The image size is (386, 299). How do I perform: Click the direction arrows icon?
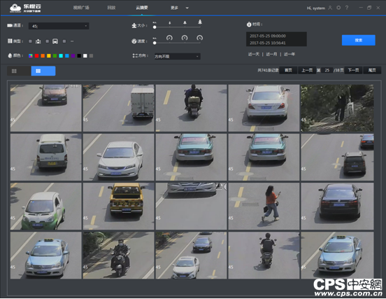pyautogui.click(x=135, y=56)
